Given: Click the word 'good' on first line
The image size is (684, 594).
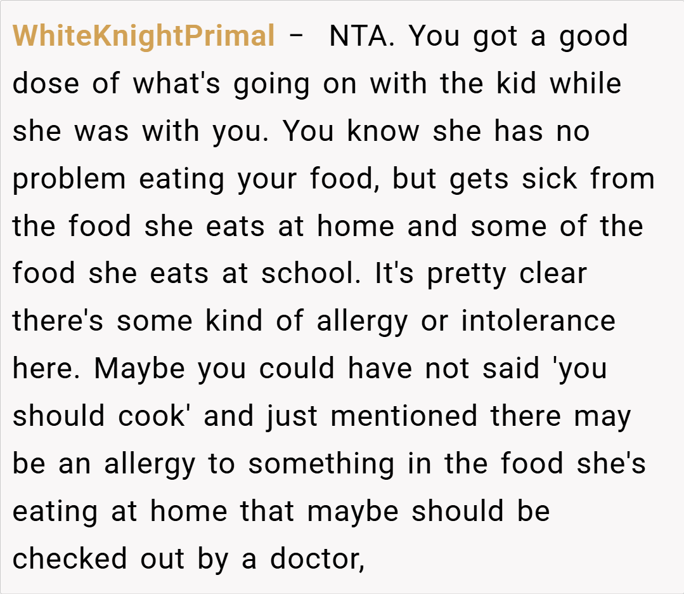Looking at the screenshot, I should click(593, 36).
